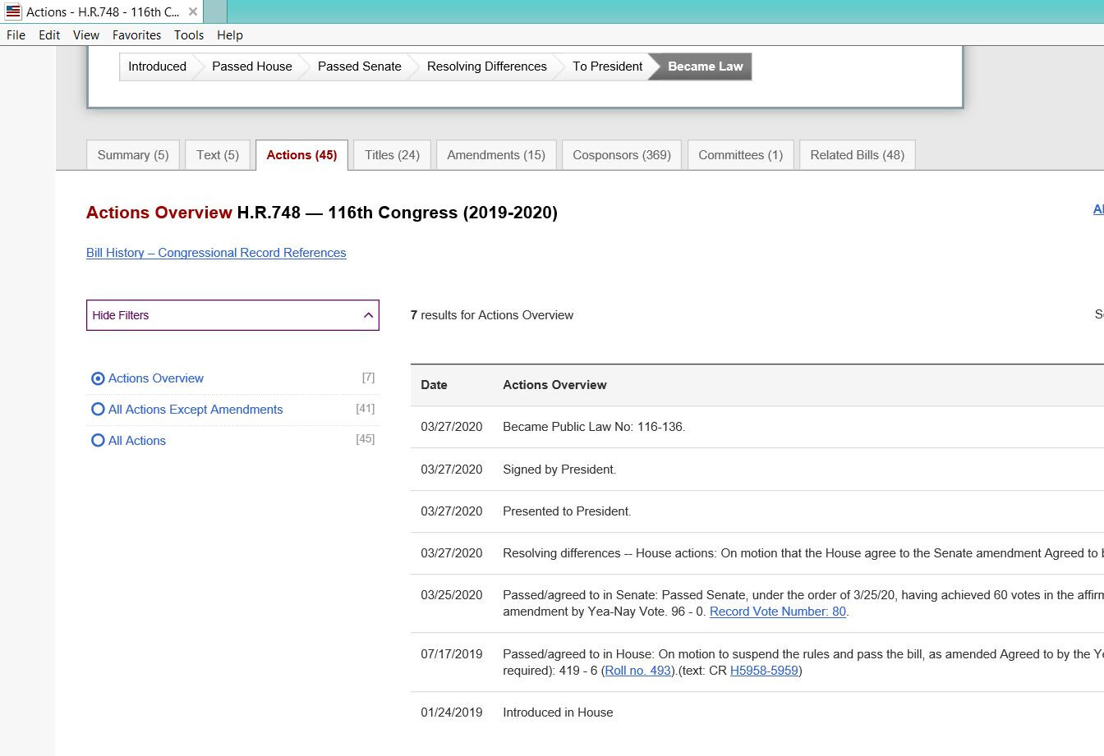Open the Favorites menu
The width and height of the screenshot is (1104, 756).
point(136,34)
